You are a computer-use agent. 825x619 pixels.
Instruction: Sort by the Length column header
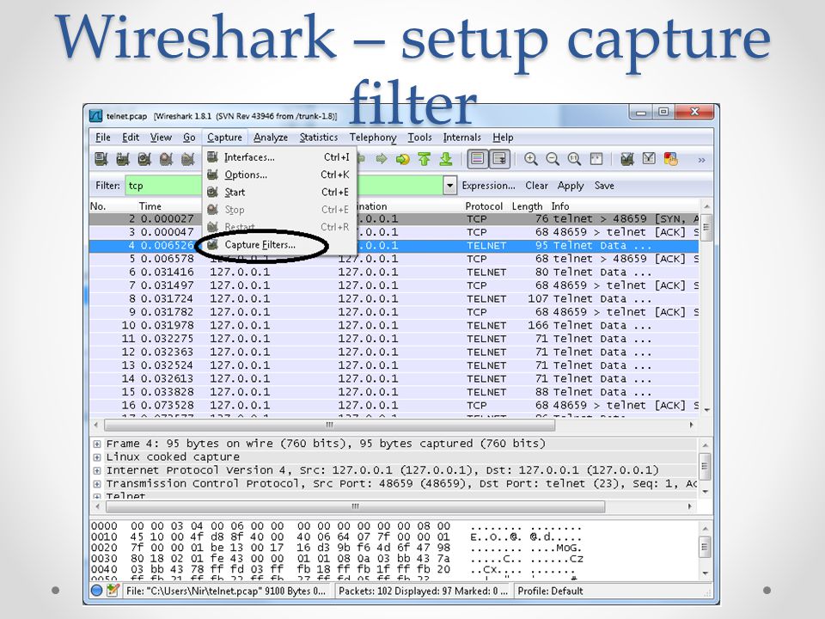527,205
